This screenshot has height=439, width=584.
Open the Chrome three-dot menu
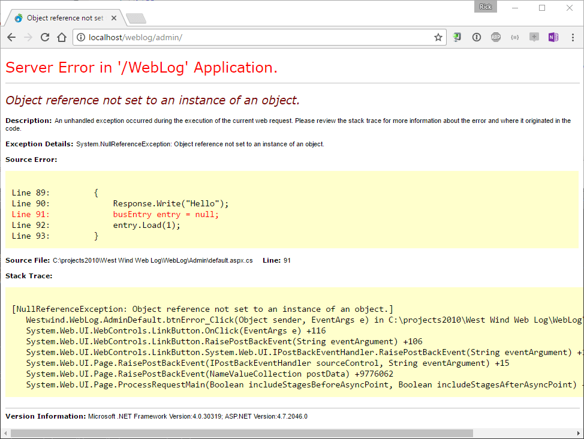pyautogui.click(x=573, y=37)
